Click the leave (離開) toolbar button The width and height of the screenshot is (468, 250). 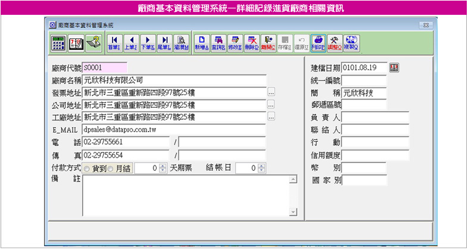coord(269,42)
